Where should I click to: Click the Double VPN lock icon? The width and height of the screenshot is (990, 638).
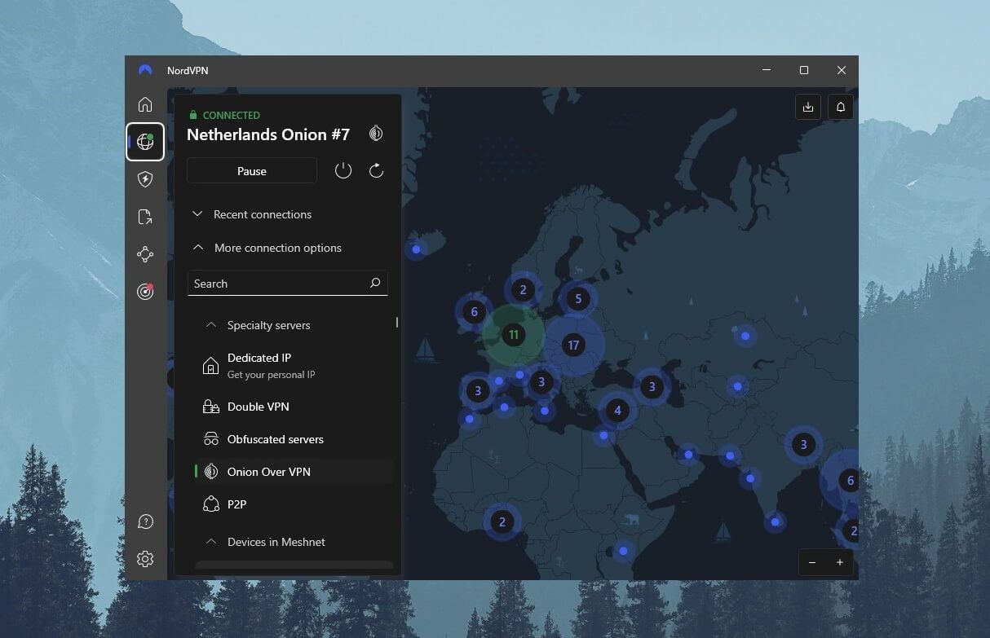pos(210,407)
